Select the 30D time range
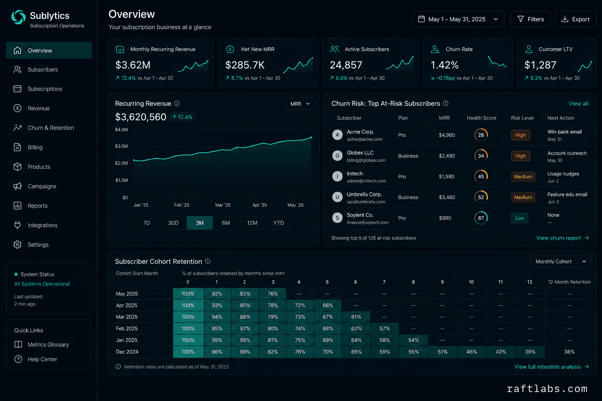602x401 pixels. pyautogui.click(x=173, y=223)
